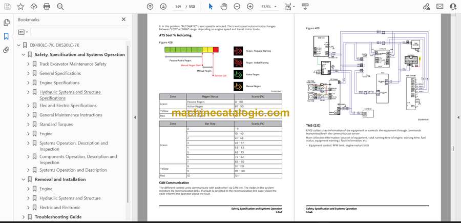Expand the Standard Torques bookmark
This screenshot has height=223, width=461.
click(29, 125)
